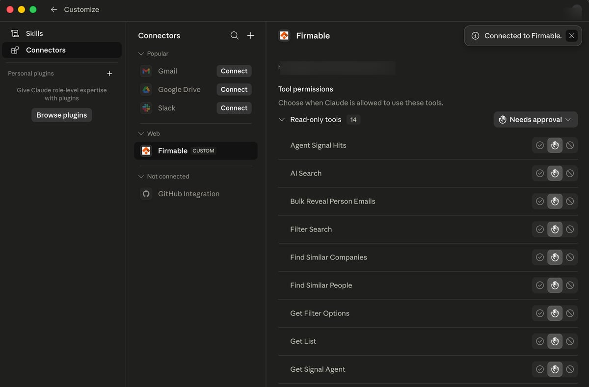Click the macOS green fullscreen window button
589x387 pixels.
click(33, 9)
